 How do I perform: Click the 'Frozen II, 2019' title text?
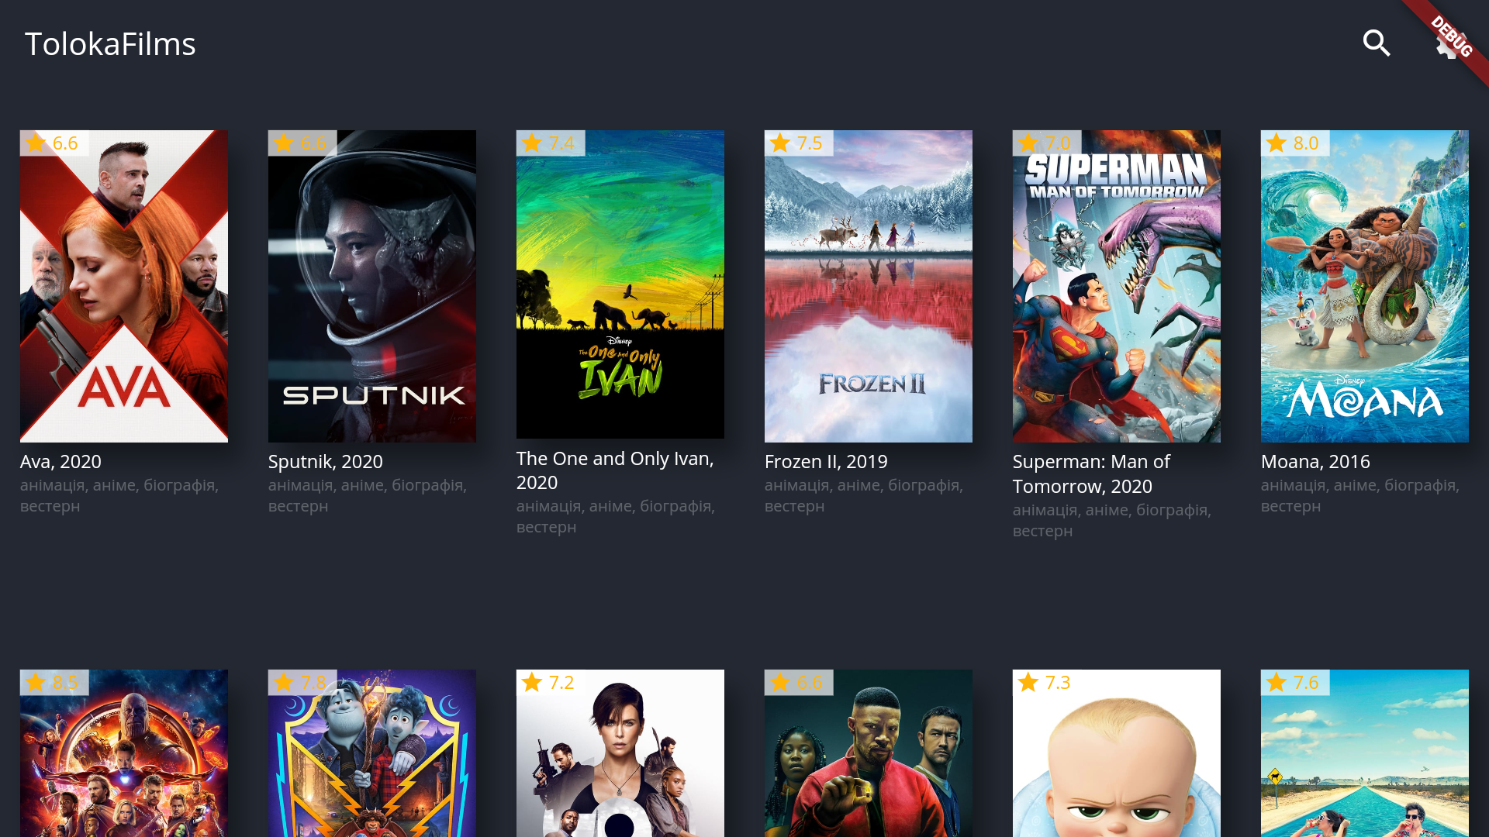[x=826, y=461]
